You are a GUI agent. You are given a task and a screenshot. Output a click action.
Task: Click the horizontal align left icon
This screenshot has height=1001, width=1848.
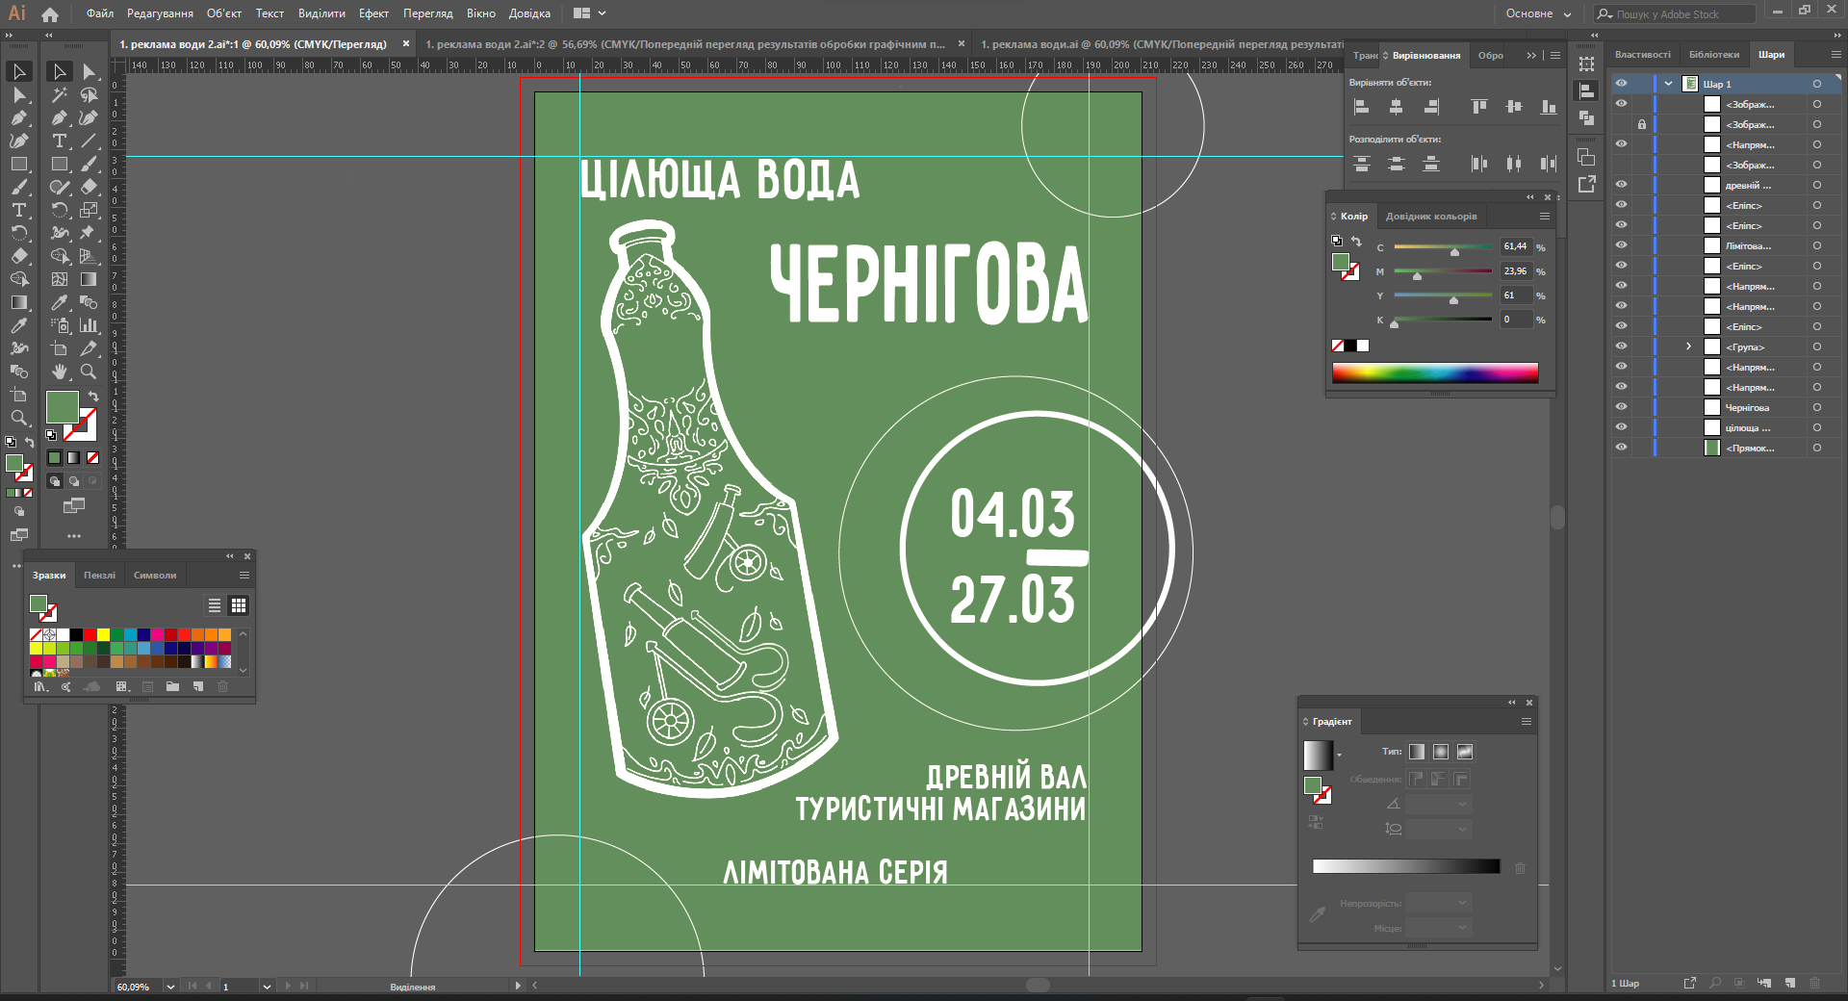pyautogui.click(x=1361, y=107)
